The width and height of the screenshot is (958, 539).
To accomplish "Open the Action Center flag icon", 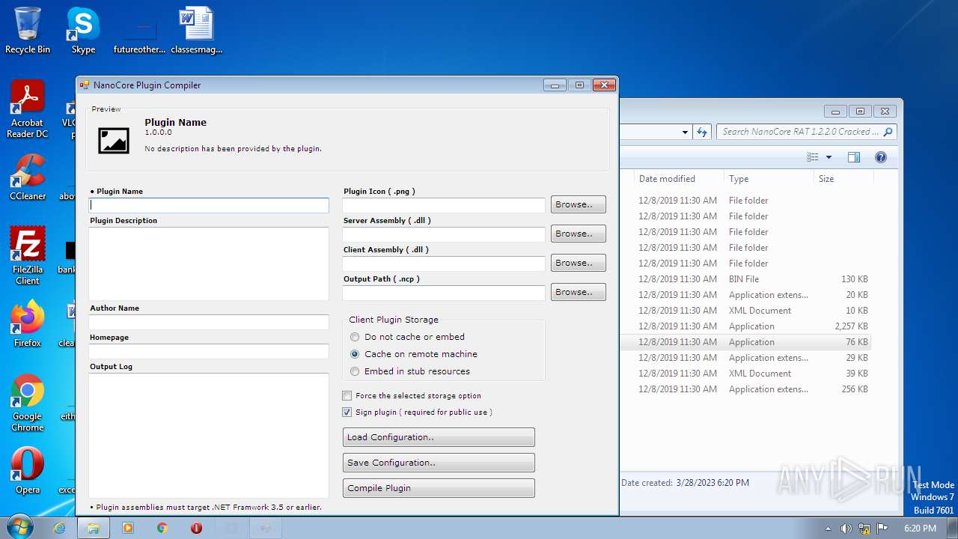I will (x=882, y=529).
